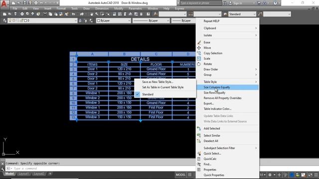Click column A header of table
319x179 pixels.
point(92,54)
